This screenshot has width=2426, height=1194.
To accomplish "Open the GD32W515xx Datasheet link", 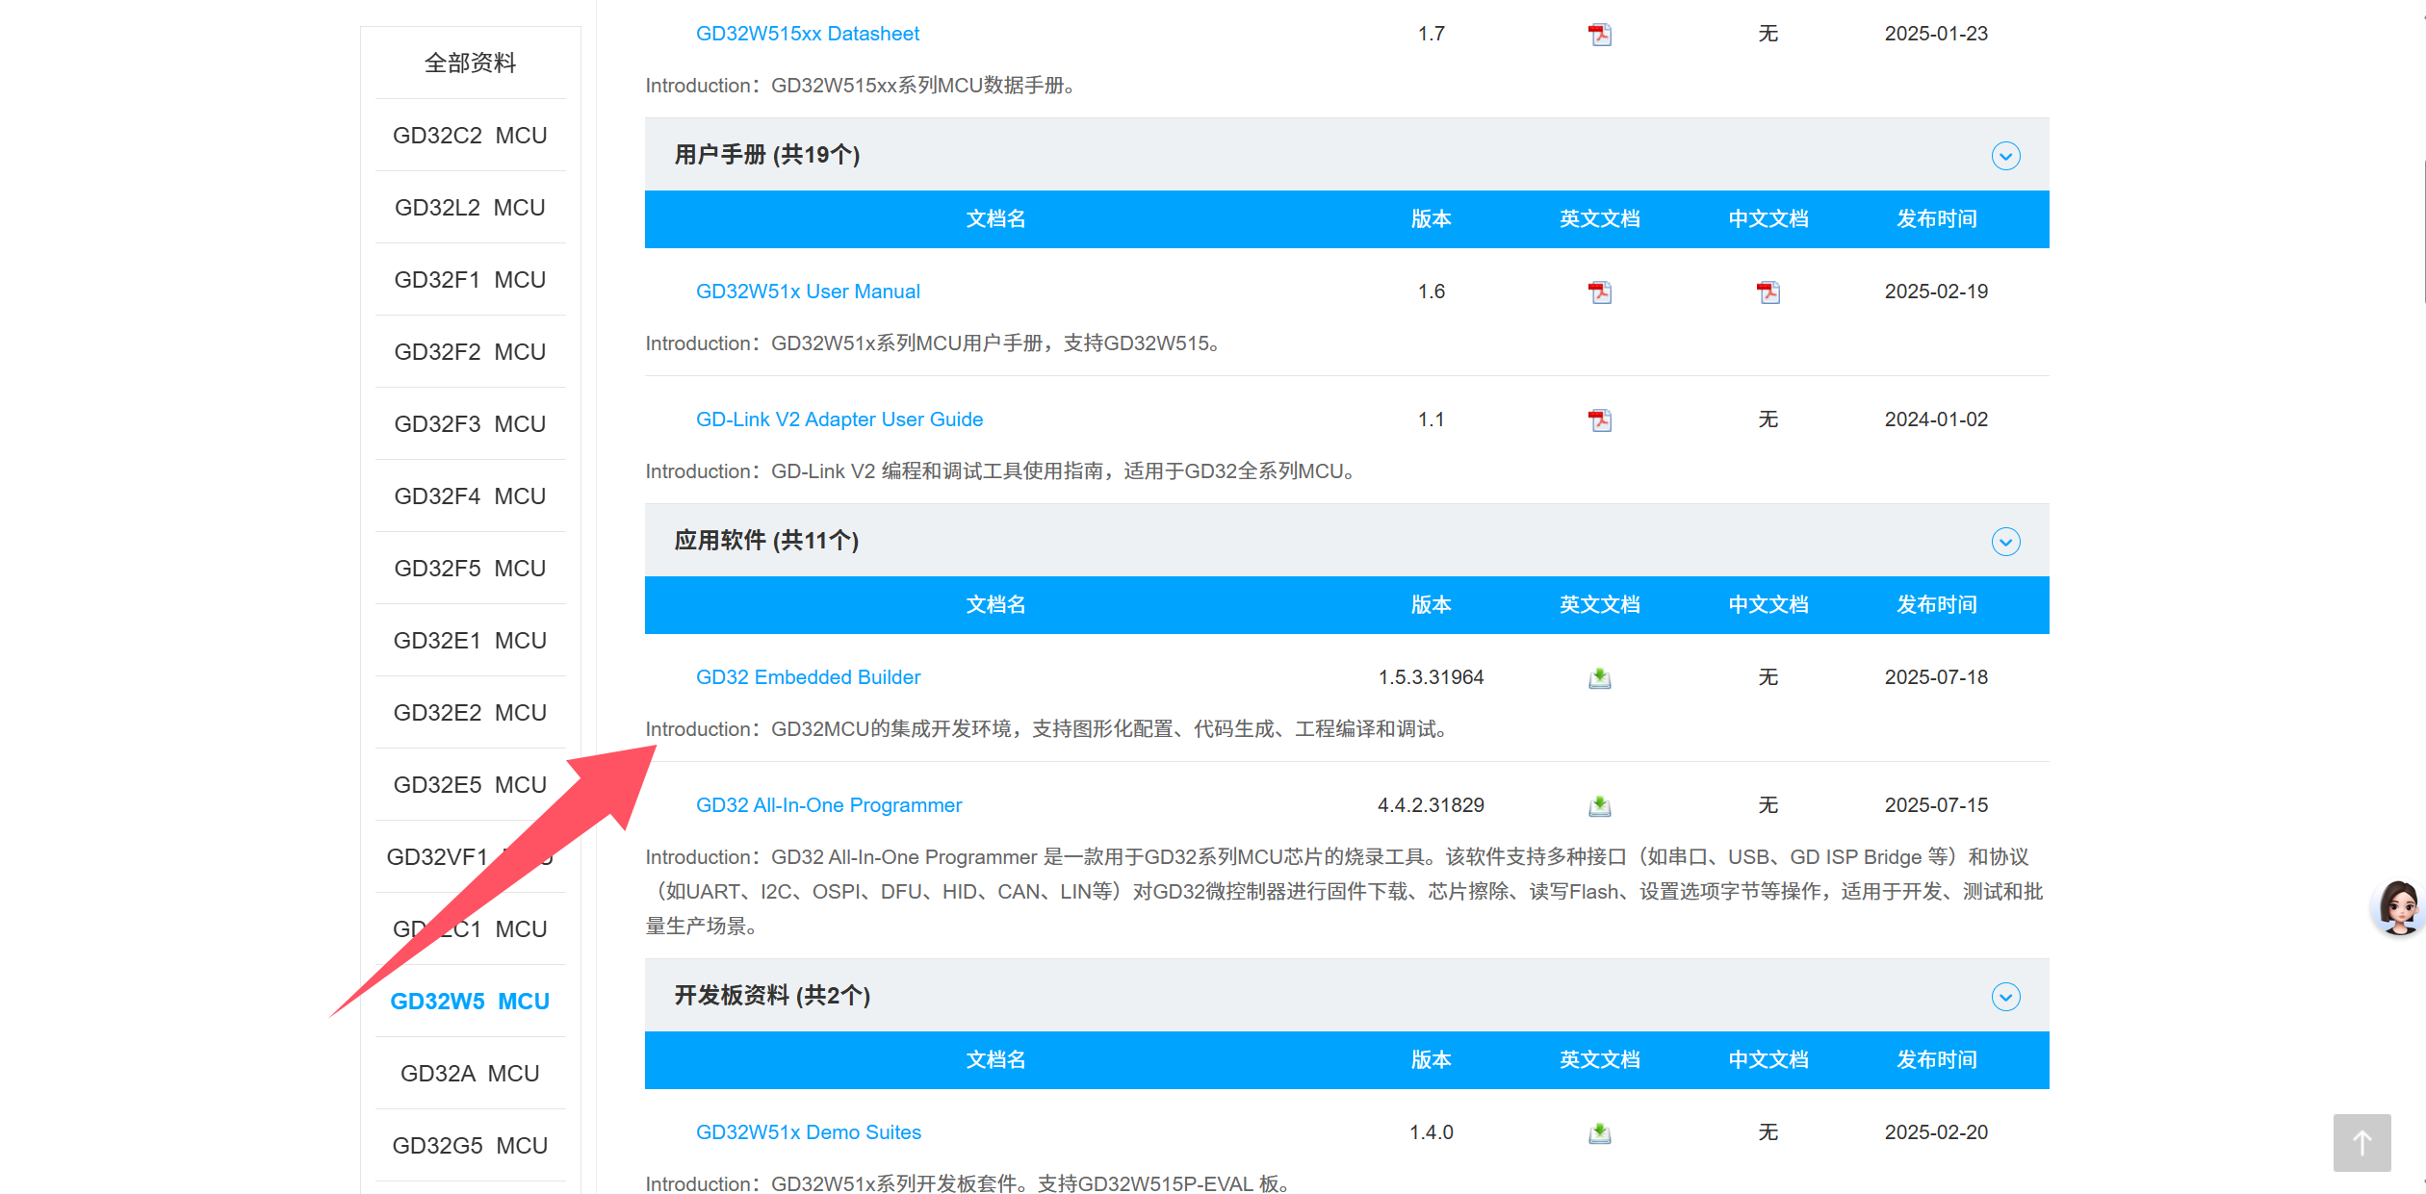I will pos(808,34).
